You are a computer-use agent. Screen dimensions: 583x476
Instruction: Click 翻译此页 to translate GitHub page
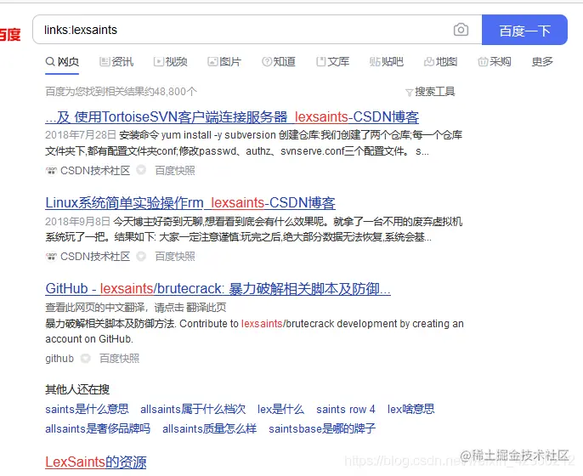point(207,308)
